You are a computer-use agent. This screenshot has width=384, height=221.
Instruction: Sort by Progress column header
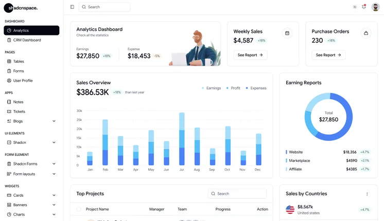point(223,209)
